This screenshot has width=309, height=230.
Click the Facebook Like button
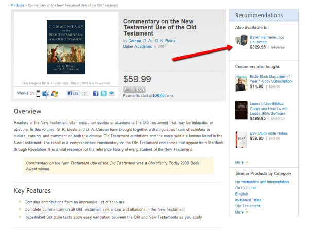73,93
